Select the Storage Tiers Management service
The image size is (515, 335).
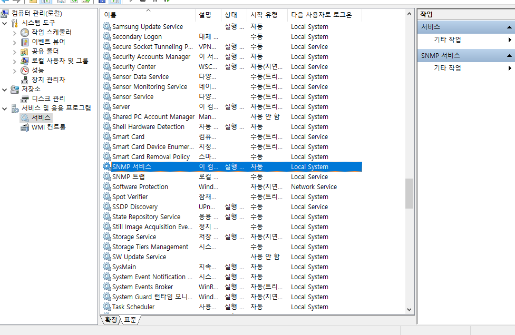click(232, 247)
